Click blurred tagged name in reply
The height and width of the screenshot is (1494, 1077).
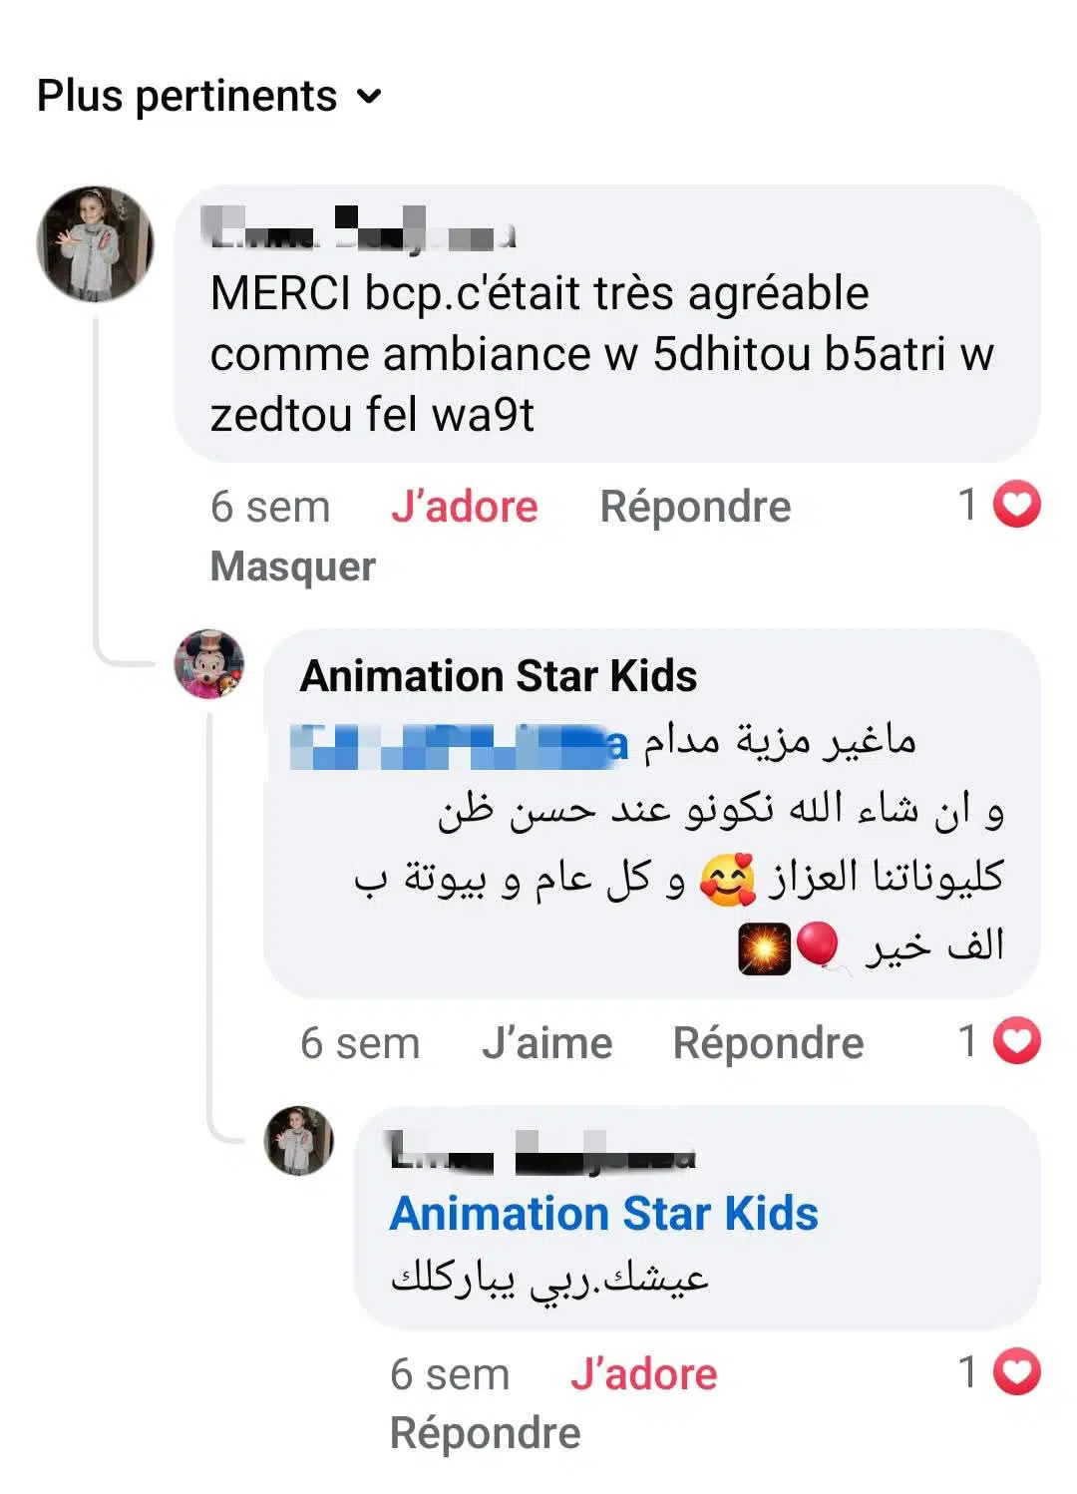point(459,745)
